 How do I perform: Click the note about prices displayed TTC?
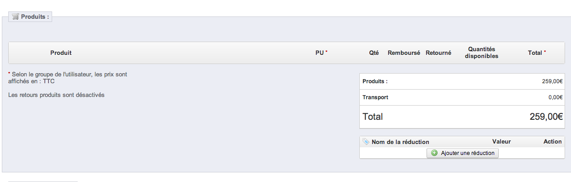click(x=68, y=77)
